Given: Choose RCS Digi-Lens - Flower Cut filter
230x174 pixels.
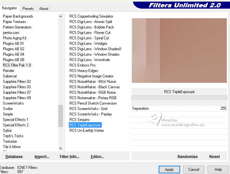Looking at the screenshot, I should [90, 33].
